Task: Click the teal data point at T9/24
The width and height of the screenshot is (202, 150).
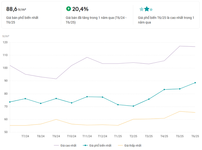Action: pyautogui.click(x=56, y=98)
